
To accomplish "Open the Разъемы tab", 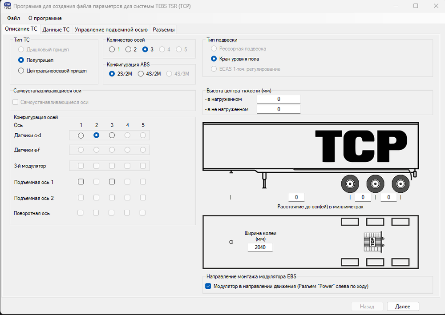I will click(x=163, y=29).
